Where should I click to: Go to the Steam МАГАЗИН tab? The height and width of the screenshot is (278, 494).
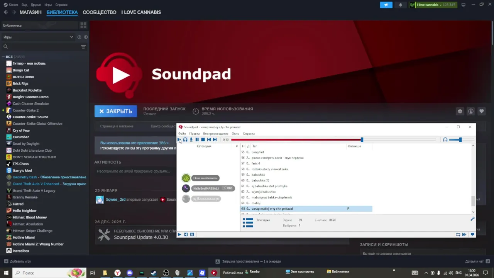pyautogui.click(x=30, y=12)
